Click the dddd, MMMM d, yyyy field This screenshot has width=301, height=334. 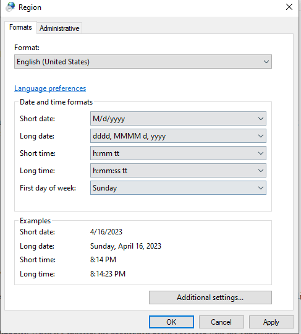click(x=178, y=136)
